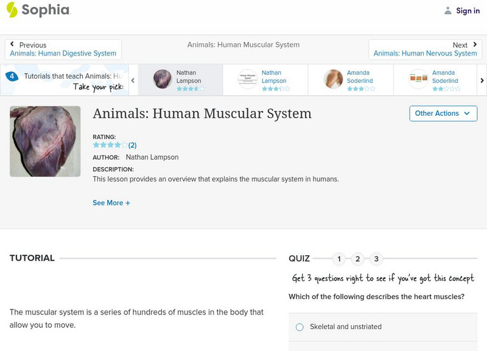This screenshot has width=487, height=351.
Task: Click the heart muscle lesson thumbnail
Action: point(45,141)
